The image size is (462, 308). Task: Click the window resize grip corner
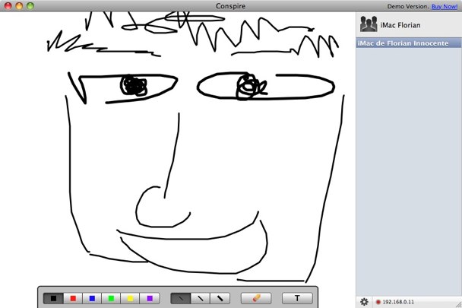coord(459,304)
